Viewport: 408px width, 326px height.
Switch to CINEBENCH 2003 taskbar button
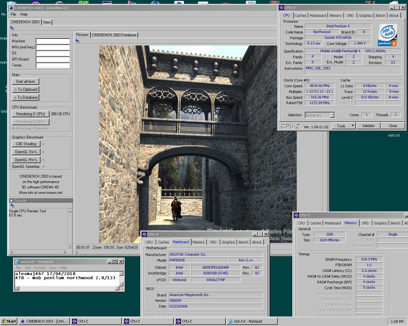pos(44,321)
